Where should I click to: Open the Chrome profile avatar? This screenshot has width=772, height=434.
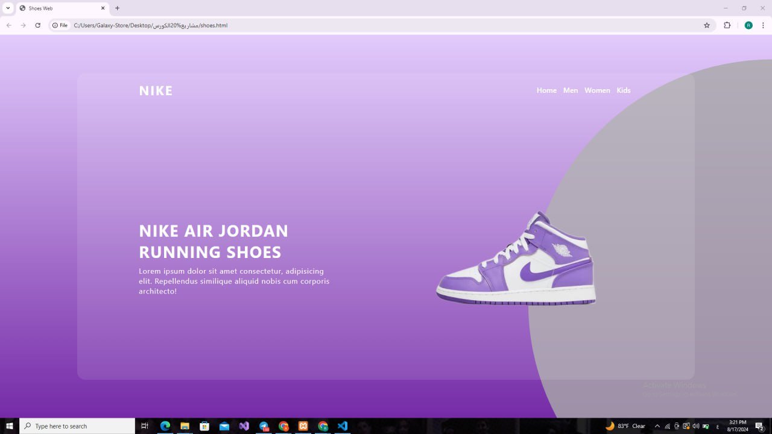(748, 25)
